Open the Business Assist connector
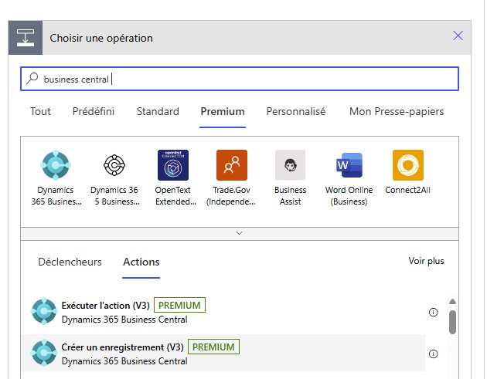 [290, 165]
